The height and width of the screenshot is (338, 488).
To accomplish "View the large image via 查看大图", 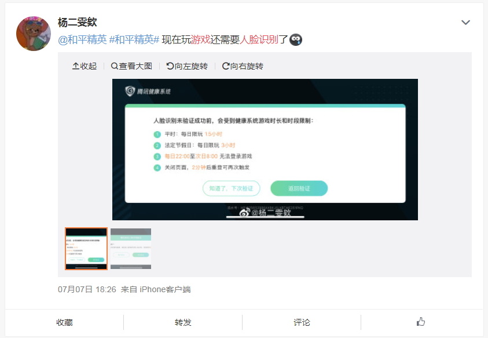I will tap(131, 66).
